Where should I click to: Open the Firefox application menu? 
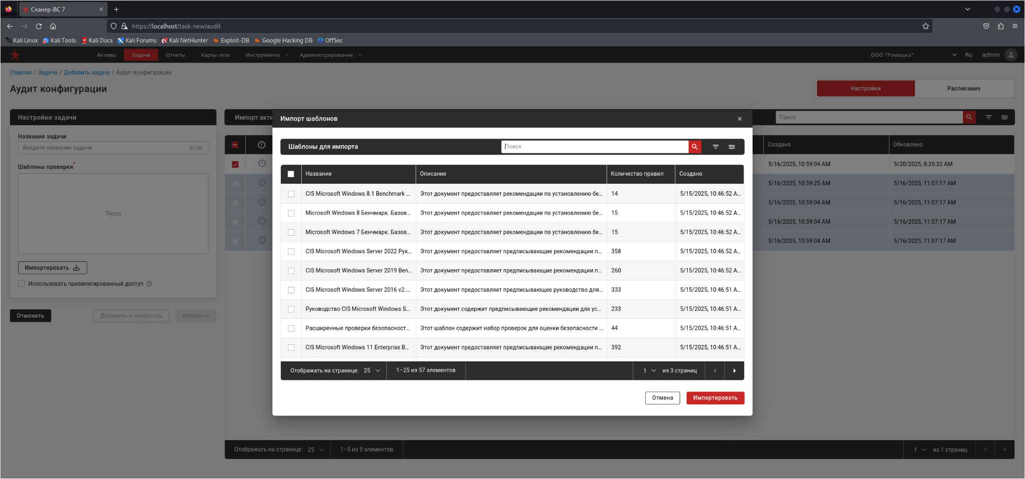click(x=1015, y=26)
